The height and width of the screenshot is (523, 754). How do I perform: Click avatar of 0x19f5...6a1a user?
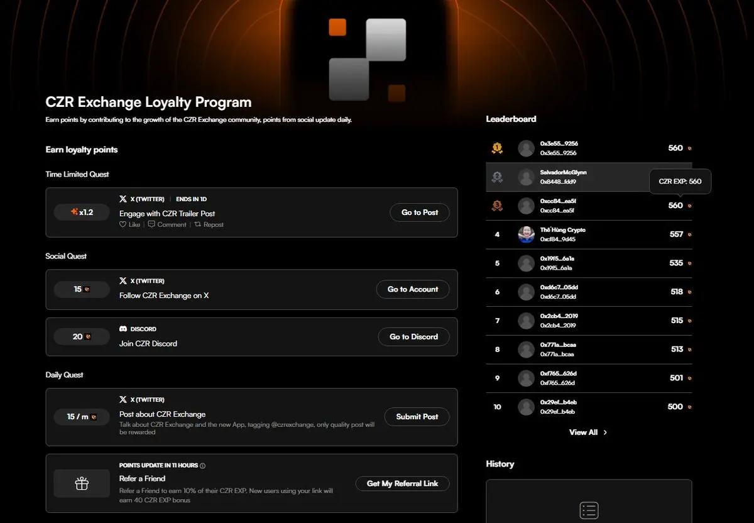[526, 263]
